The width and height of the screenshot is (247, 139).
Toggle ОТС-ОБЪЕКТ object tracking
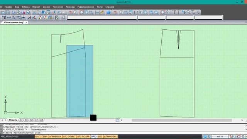pos(69,136)
